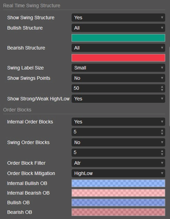Open the Show Swings Points dropdown
The image size is (170, 219).
(118, 78)
